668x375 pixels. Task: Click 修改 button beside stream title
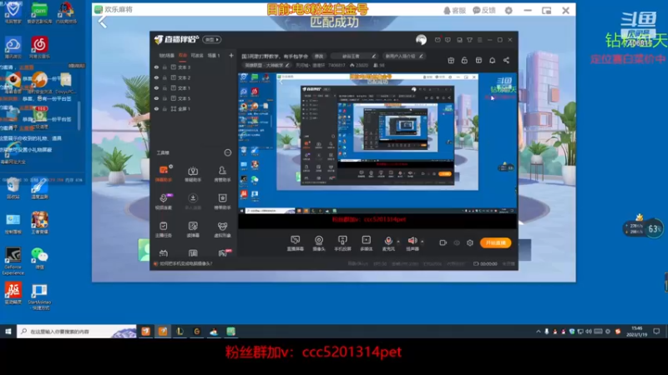pyautogui.click(x=319, y=56)
